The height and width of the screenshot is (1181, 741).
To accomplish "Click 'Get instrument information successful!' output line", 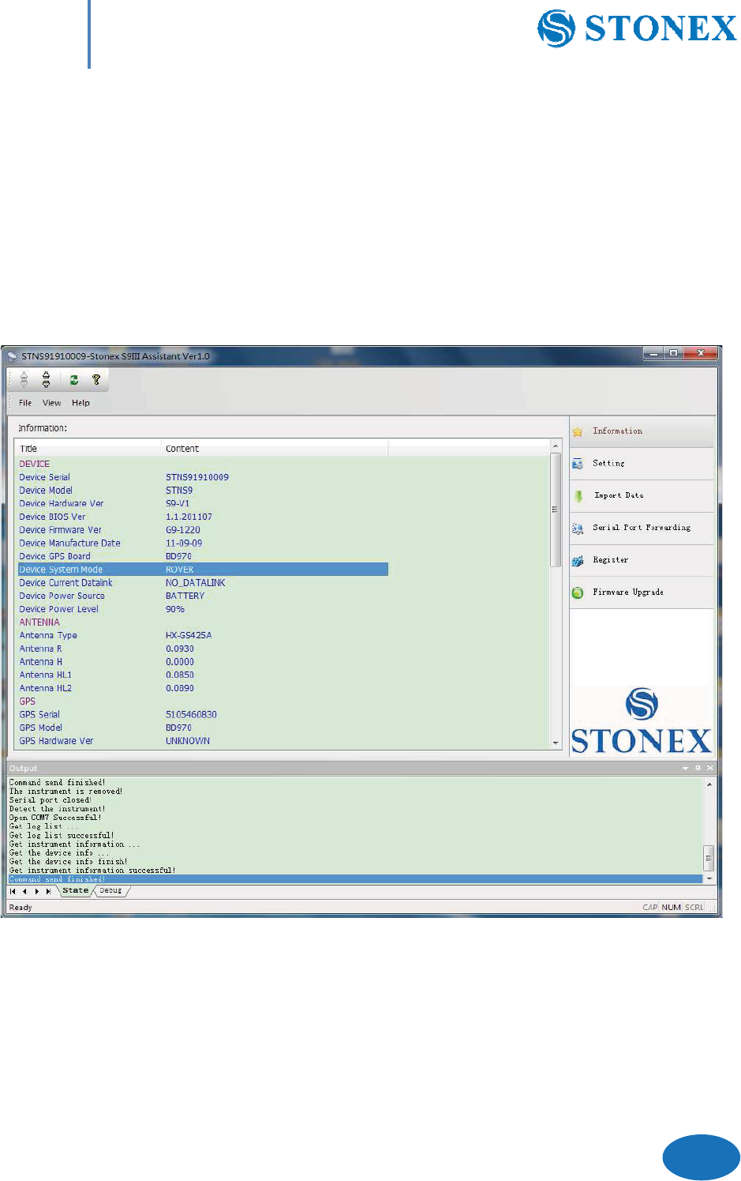I will point(92,871).
